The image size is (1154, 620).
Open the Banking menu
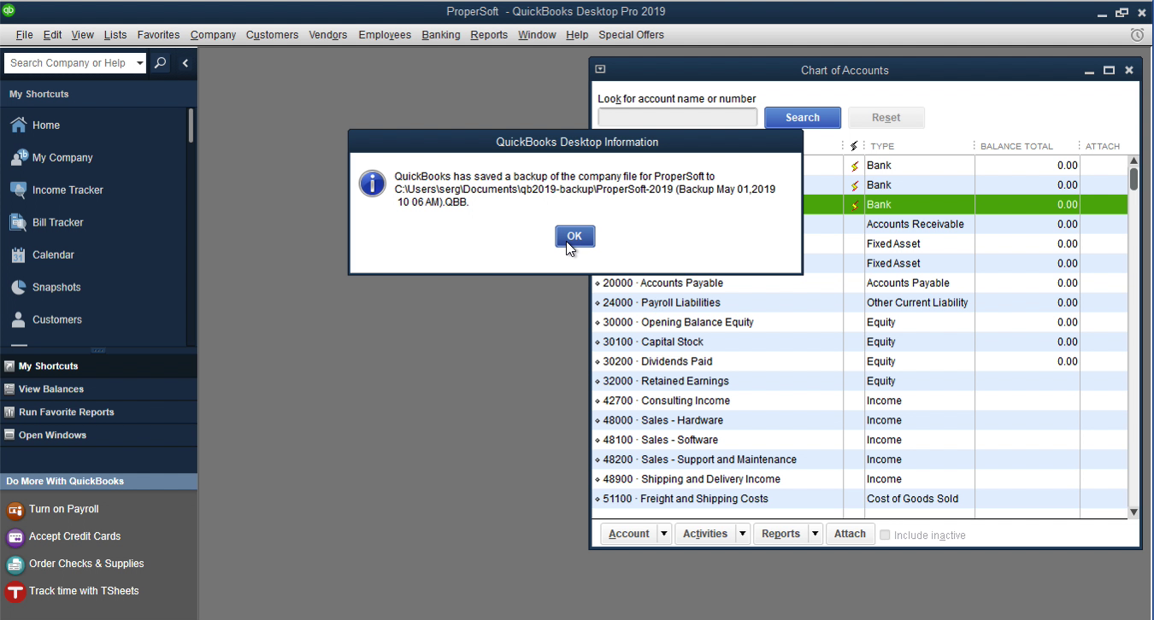(x=441, y=35)
